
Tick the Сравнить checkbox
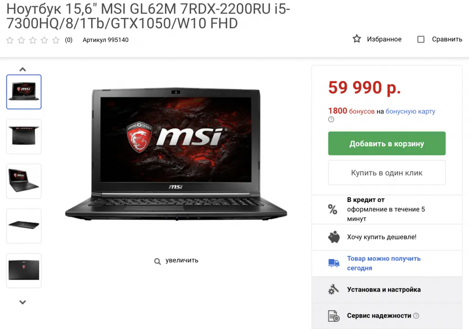click(420, 39)
